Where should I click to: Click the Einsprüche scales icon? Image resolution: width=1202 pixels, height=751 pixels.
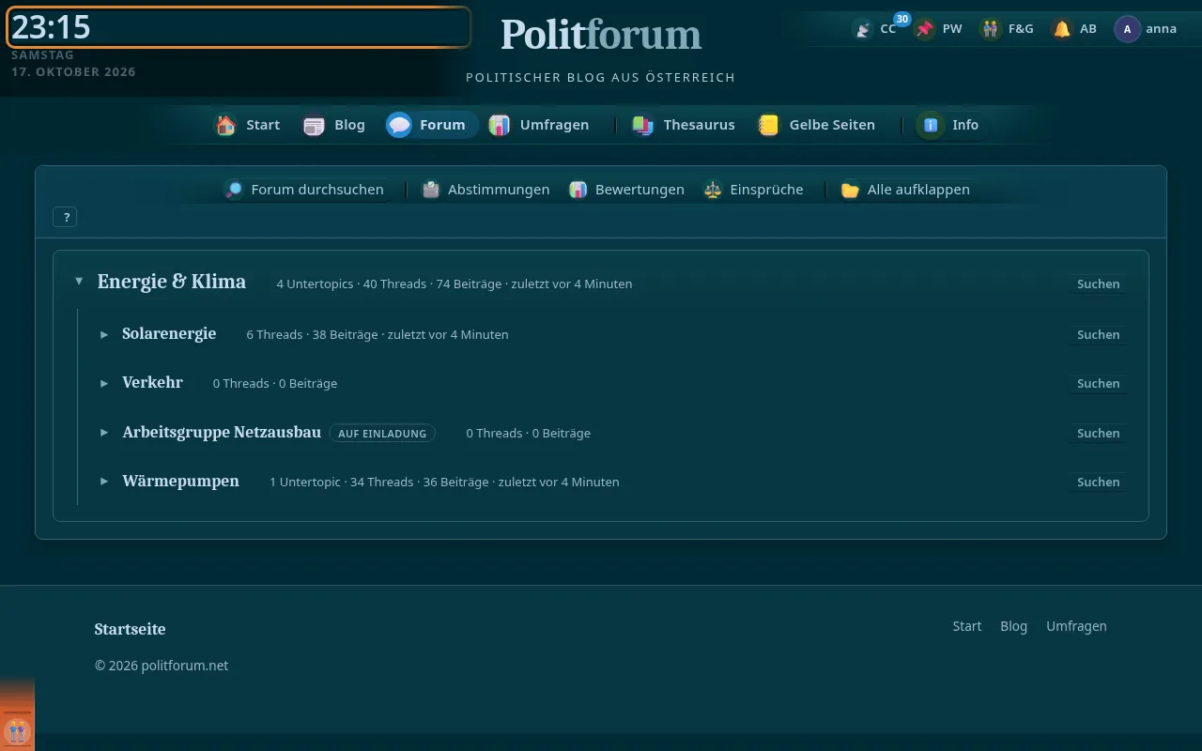713,190
